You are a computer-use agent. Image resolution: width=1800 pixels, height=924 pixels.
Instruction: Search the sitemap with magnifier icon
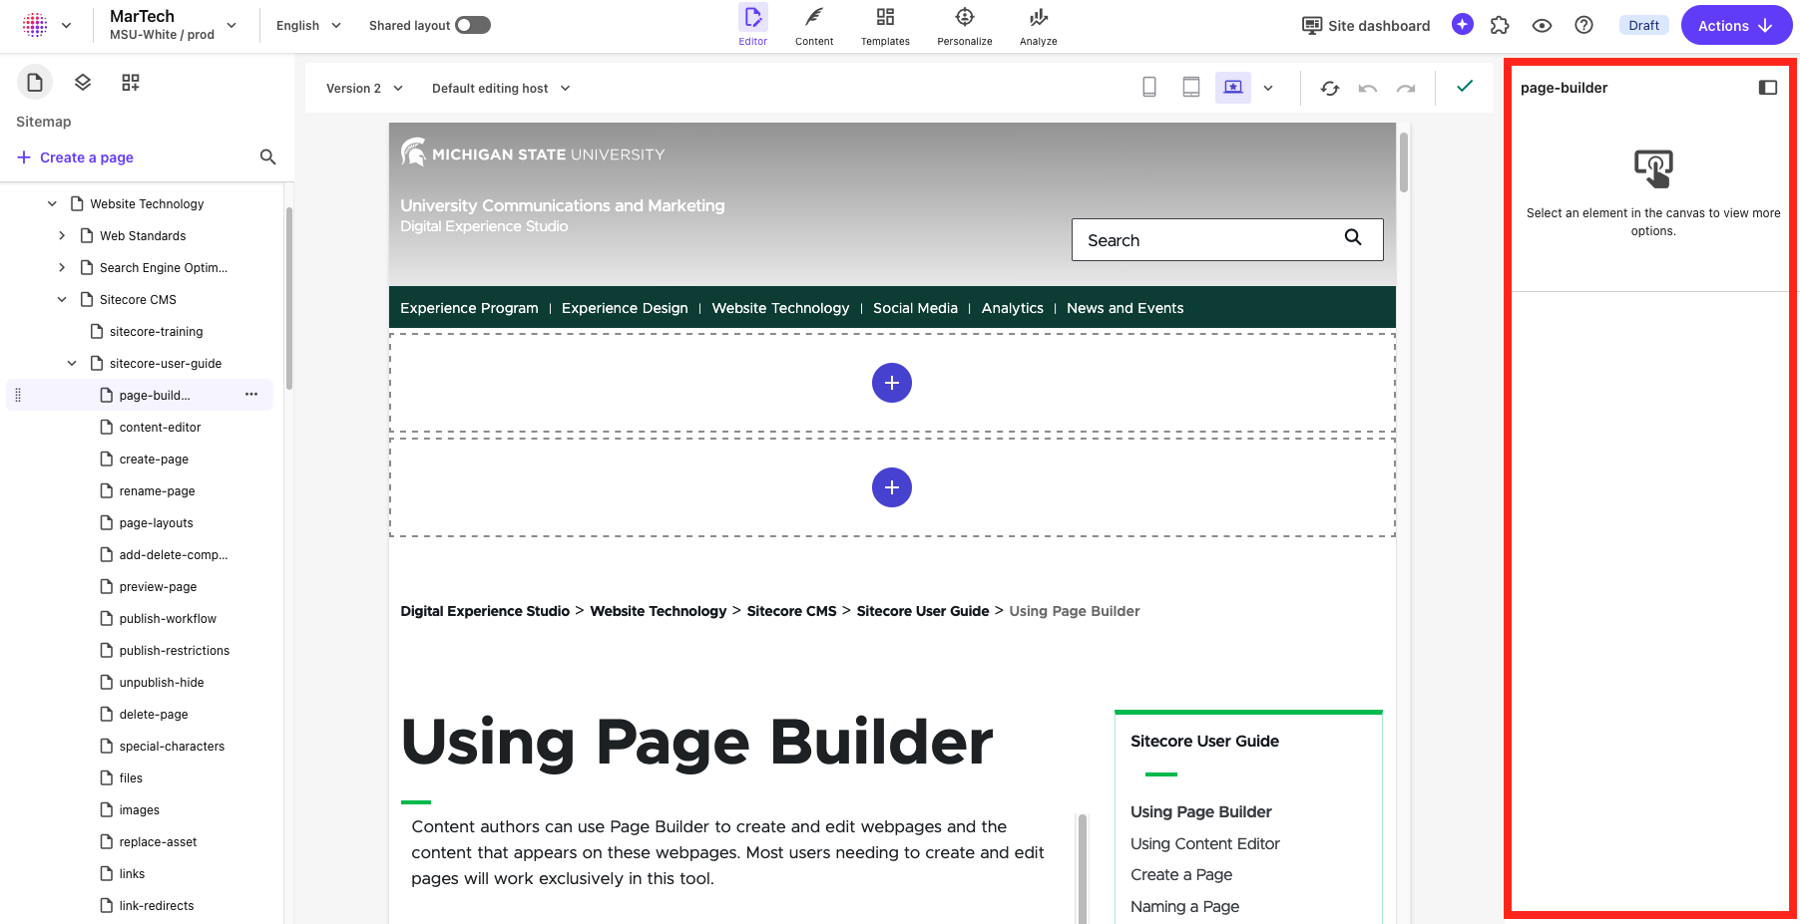click(x=267, y=156)
